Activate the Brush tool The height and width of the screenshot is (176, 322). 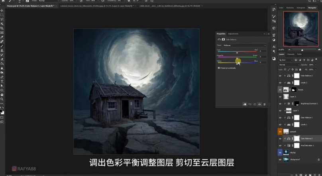(2, 46)
